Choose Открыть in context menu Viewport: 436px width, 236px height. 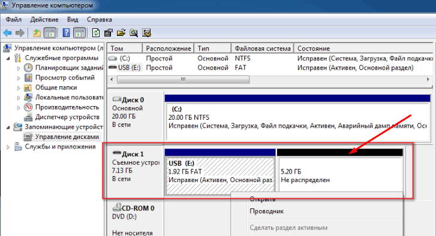pyautogui.click(x=262, y=199)
